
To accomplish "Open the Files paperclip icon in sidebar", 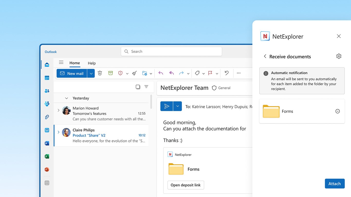I will point(47,117).
